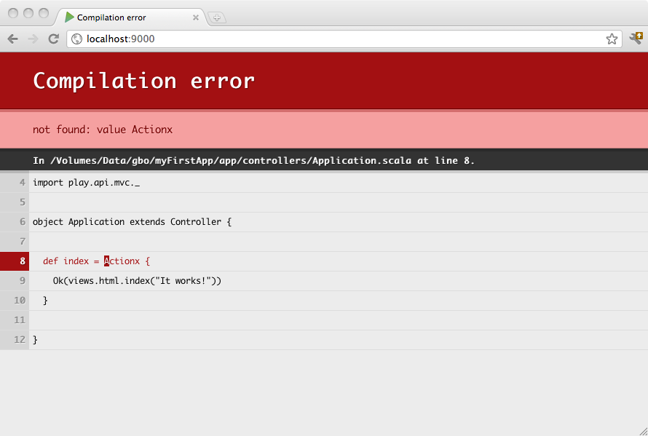The height and width of the screenshot is (436, 648).
Task: Click the import play.api.mvc._ line
Action: tap(86, 182)
